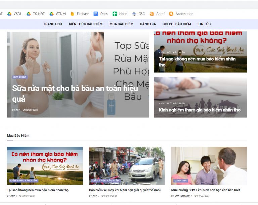This screenshot has width=258, height=205.
Task: Open TIN TỨC menu item
Action: 204,24
